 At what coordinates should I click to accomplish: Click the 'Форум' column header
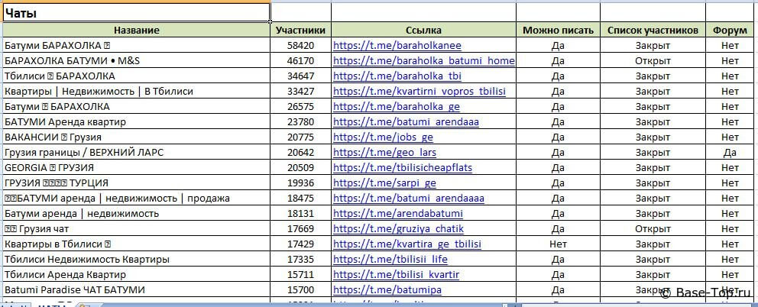pyautogui.click(x=730, y=30)
